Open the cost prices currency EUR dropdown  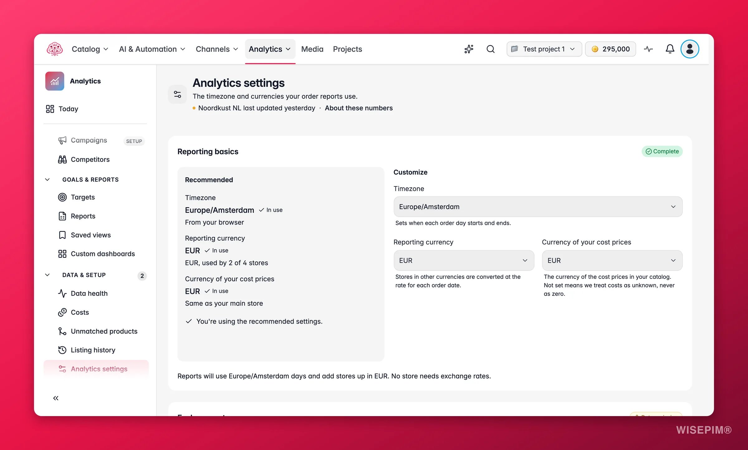pyautogui.click(x=612, y=260)
